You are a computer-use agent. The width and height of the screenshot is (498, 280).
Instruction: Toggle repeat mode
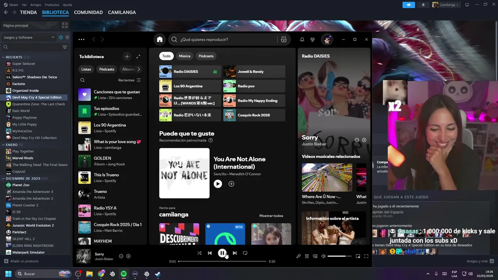click(x=245, y=253)
